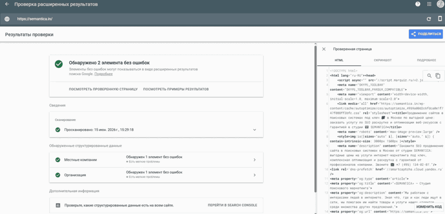The height and width of the screenshot is (214, 445).
Task: Open the help question mark icon
Action: (x=418, y=4)
